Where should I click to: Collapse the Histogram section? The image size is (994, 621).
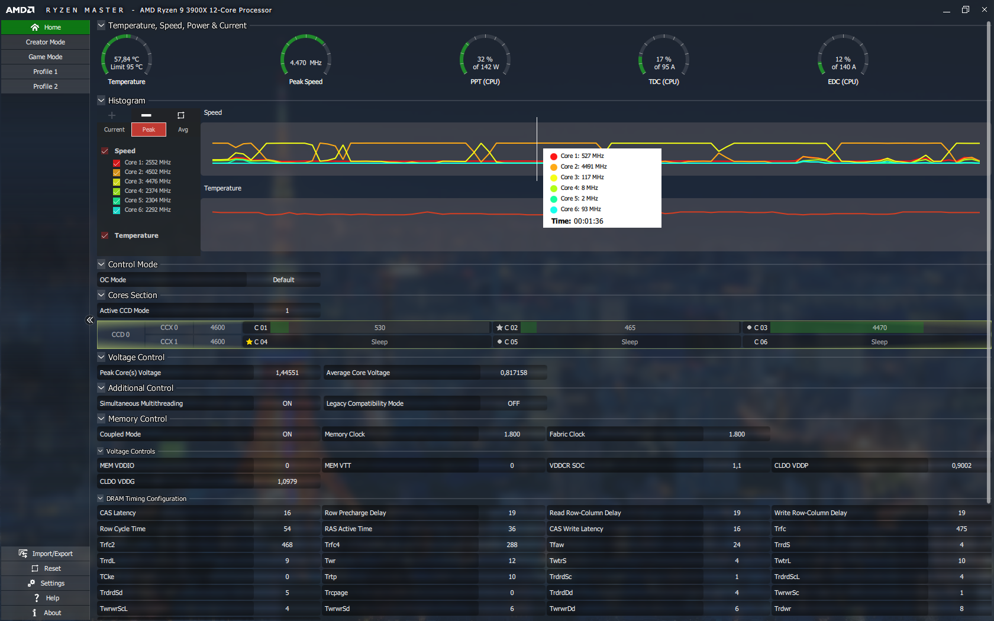pyautogui.click(x=101, y=101)
